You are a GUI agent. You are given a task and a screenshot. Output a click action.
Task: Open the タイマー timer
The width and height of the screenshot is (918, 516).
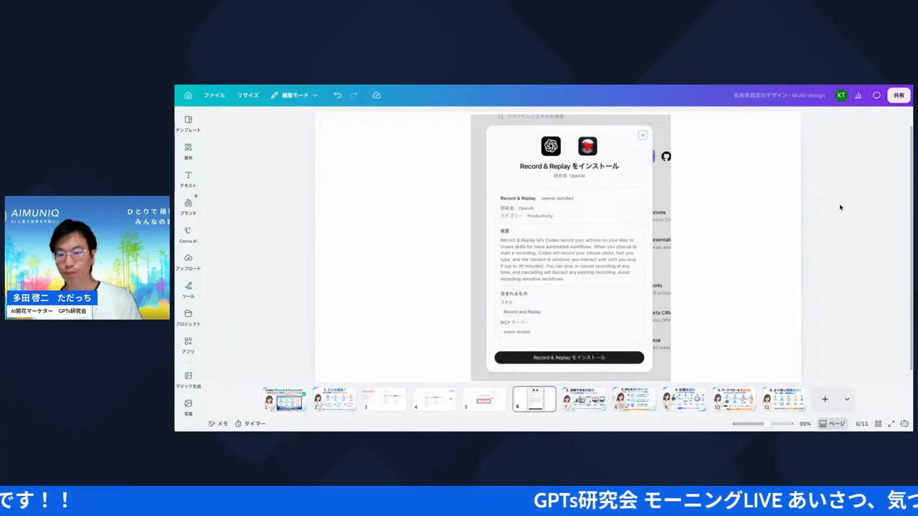250,424
